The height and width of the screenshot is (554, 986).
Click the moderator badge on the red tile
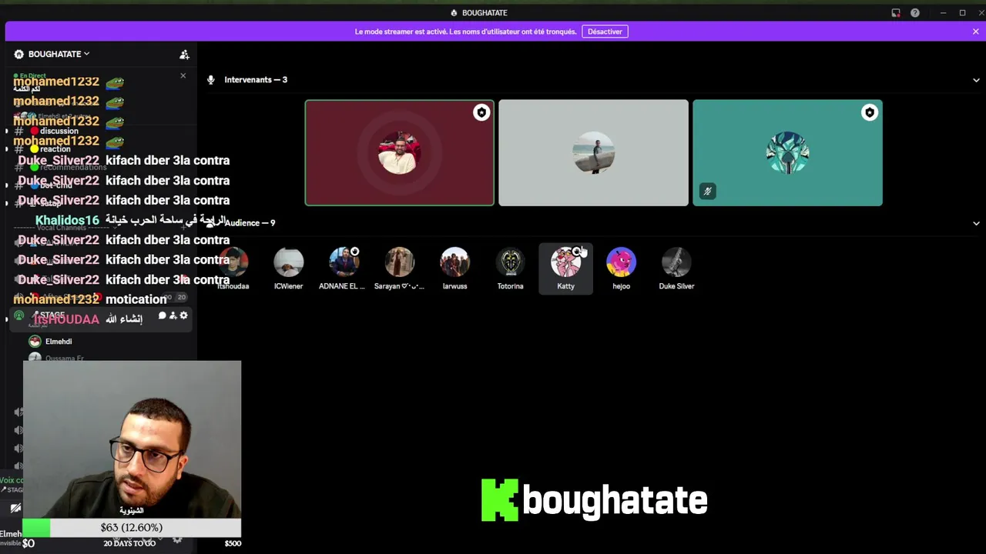(x=481, y=113)
